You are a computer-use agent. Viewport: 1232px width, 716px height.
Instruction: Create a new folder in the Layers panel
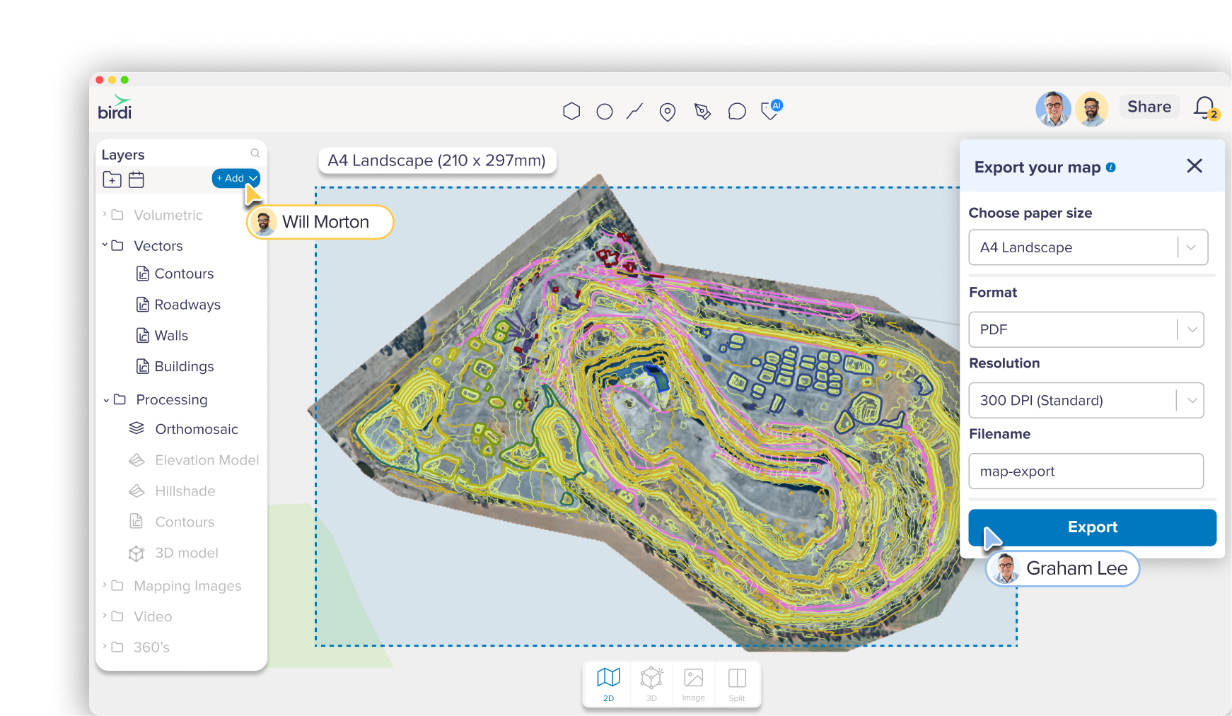tap(112, 180)
